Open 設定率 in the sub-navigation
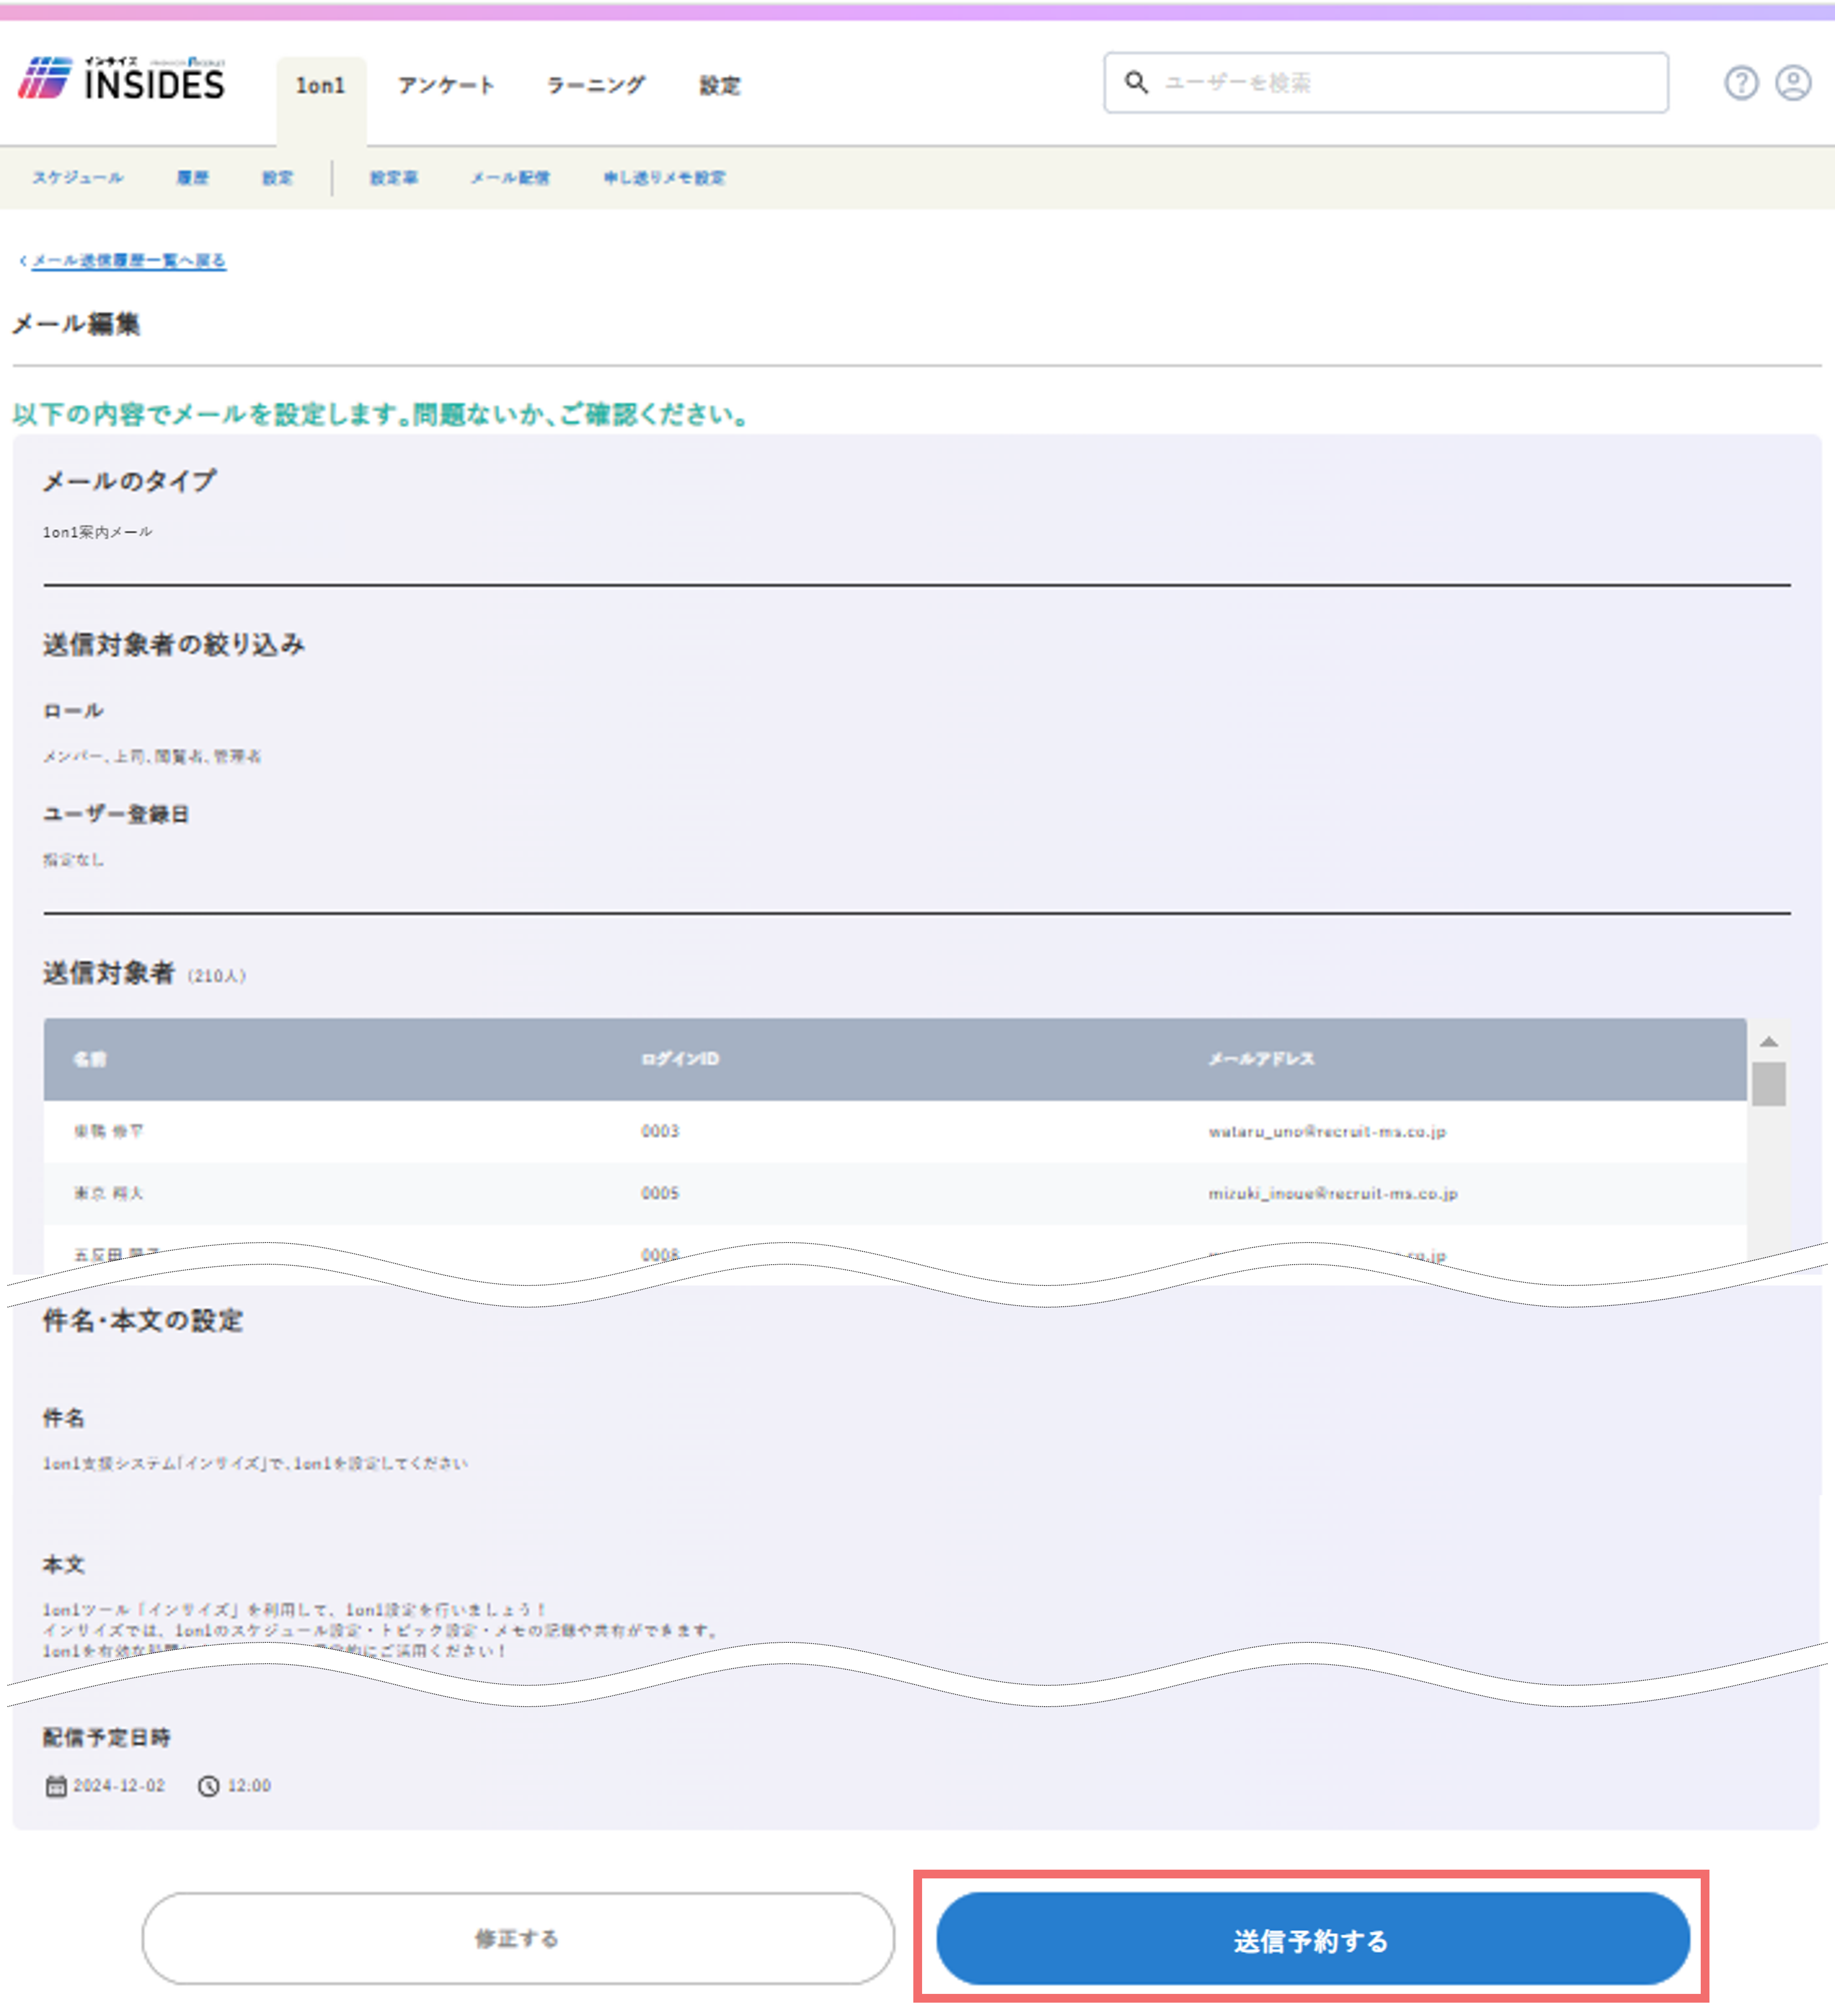 click(394, 178)
